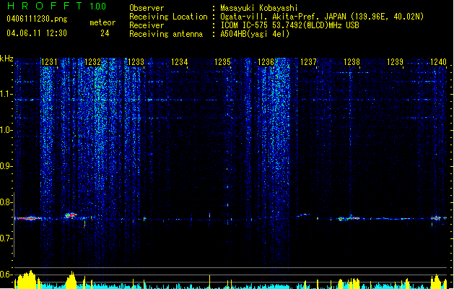Click the 0.6 frequency axis label
The image size is (454, 289).
coord(6,275)
